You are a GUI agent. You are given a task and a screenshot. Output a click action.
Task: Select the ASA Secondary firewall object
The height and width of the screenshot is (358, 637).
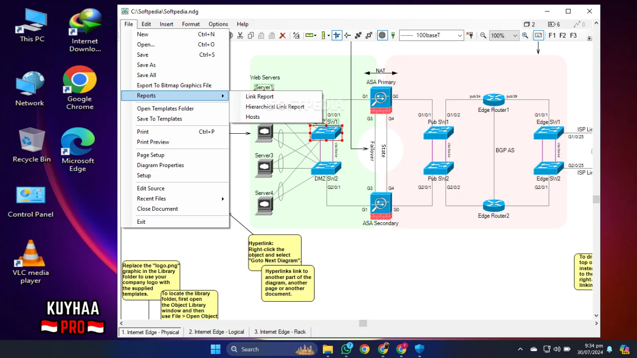(x=381, y=206)
